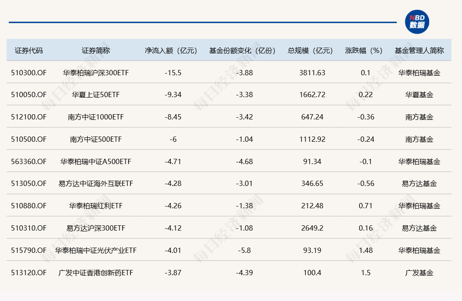Viewport: 462px width, 301px height.
Task: Click total scale value 1662.72
Action: (312, 95)
